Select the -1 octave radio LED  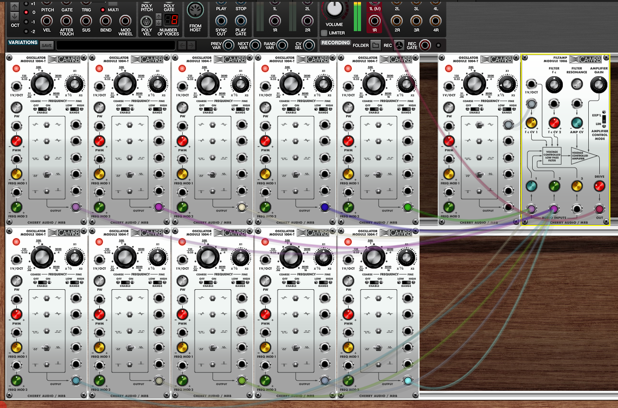26,22
